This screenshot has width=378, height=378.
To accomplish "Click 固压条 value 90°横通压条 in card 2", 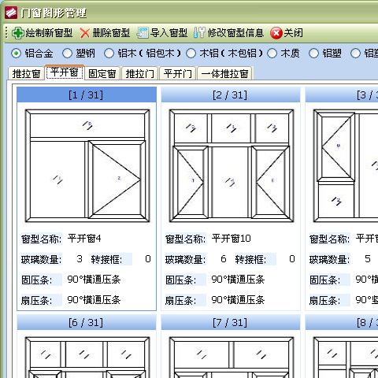I will click(x=238, y=280).
